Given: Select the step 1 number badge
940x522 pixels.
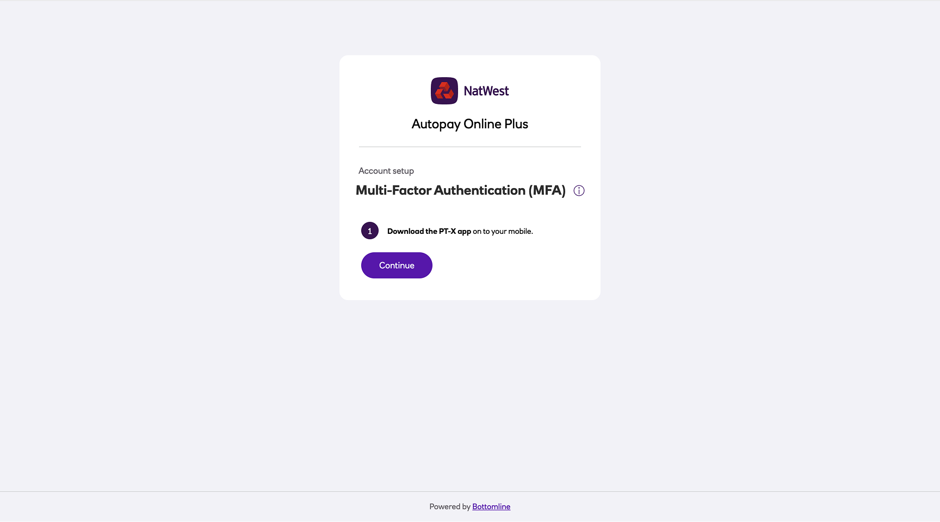Looking at the screenshot, I should (x=370, y=231).
